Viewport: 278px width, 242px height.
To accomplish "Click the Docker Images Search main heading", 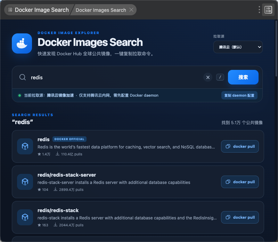I will [90, 42].
